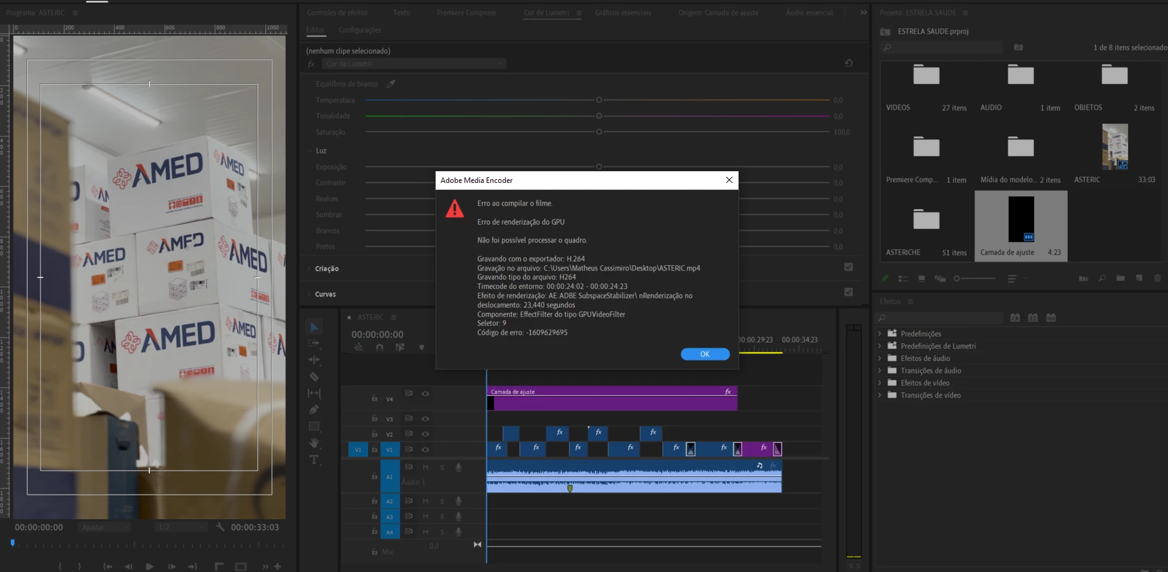Click the Find magnifier in Project panel footer
1168x572 pixels.
1102,279
